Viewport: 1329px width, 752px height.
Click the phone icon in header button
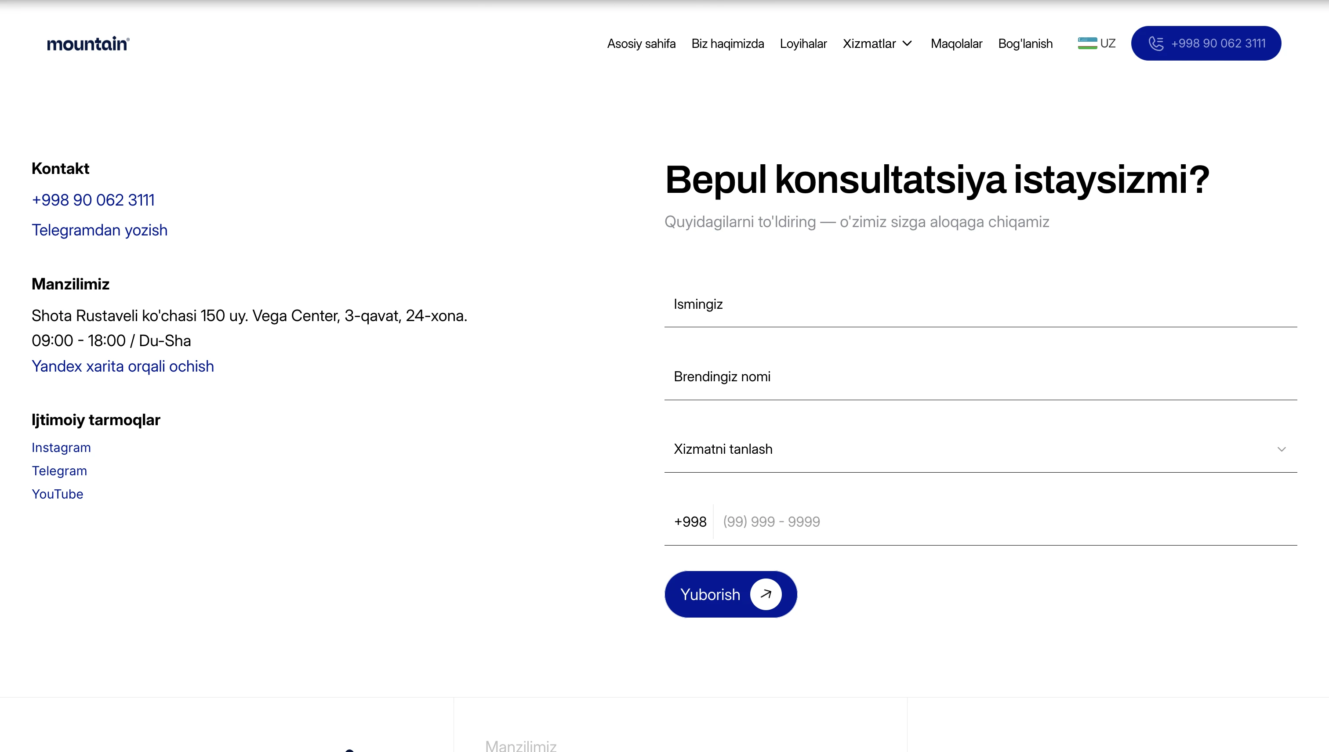click(1156, 43)
